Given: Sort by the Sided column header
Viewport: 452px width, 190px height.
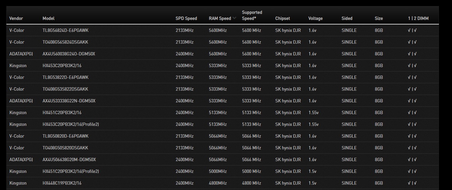Looking at the screenshot, I should point(347,18).
